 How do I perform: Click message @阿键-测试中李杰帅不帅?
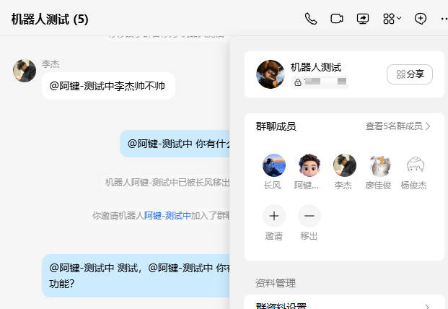click(108, 86)
